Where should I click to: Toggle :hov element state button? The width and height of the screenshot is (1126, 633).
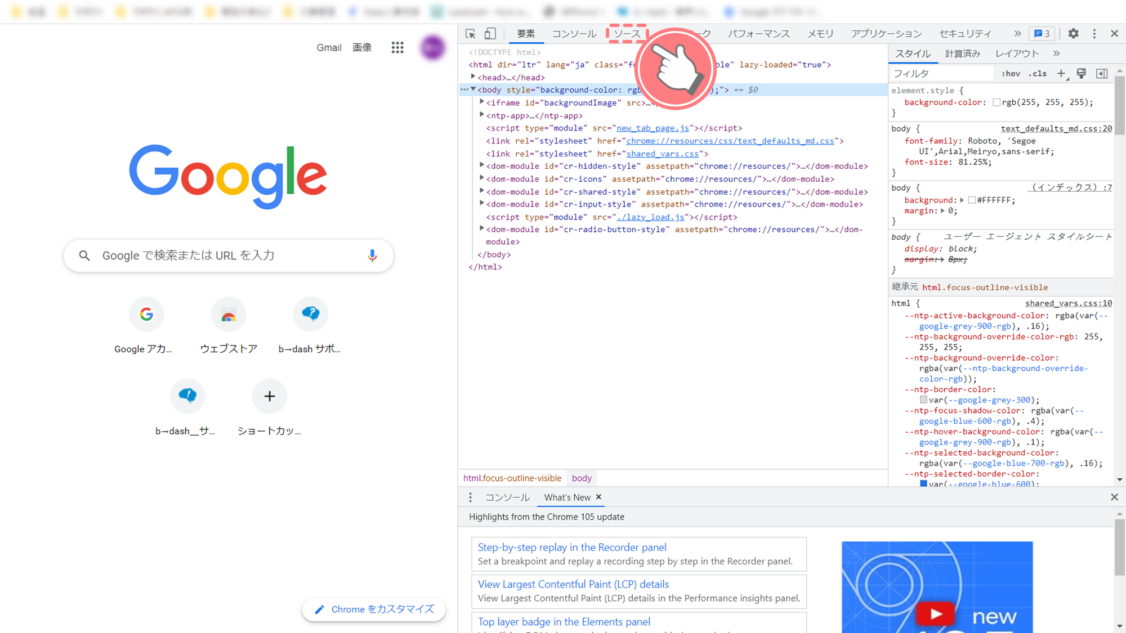coord(1011,74)
